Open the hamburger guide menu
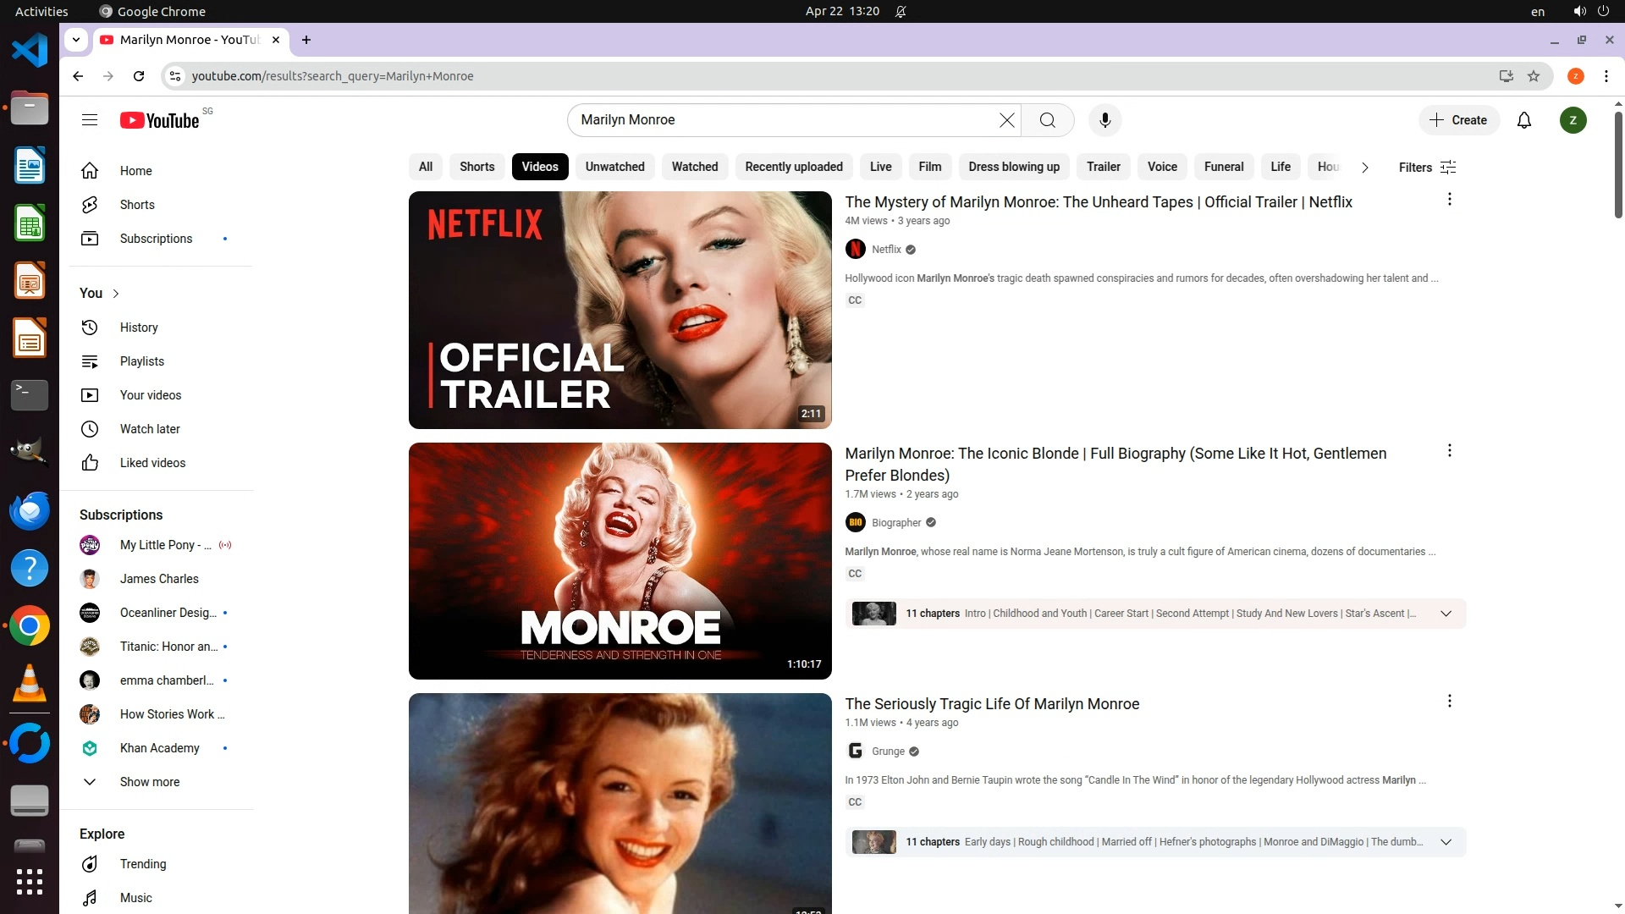The width and height of the screenshot is (1625, 914). point(90,120)
